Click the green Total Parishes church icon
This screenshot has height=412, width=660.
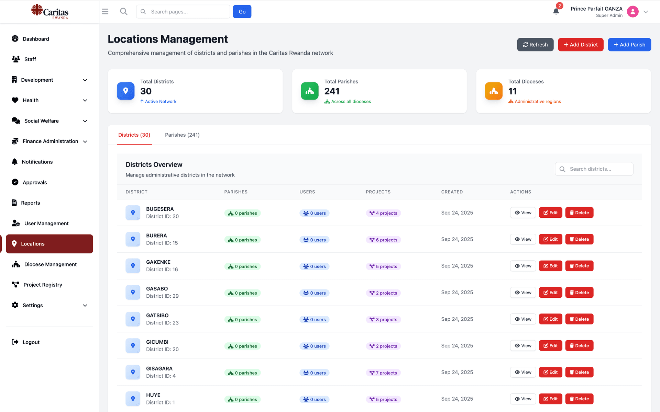coord(310,91)
